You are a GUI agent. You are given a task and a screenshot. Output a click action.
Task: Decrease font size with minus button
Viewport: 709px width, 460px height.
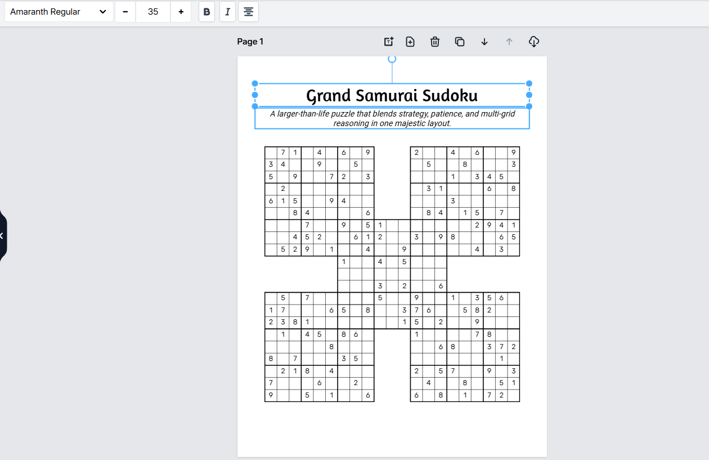coord(125,12)
